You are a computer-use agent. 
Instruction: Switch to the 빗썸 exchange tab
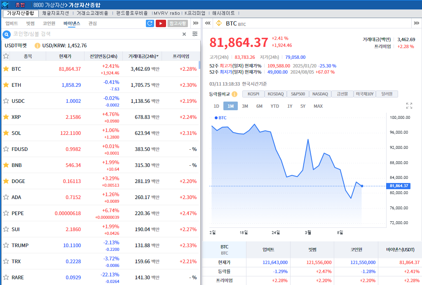tap(30, 23)
